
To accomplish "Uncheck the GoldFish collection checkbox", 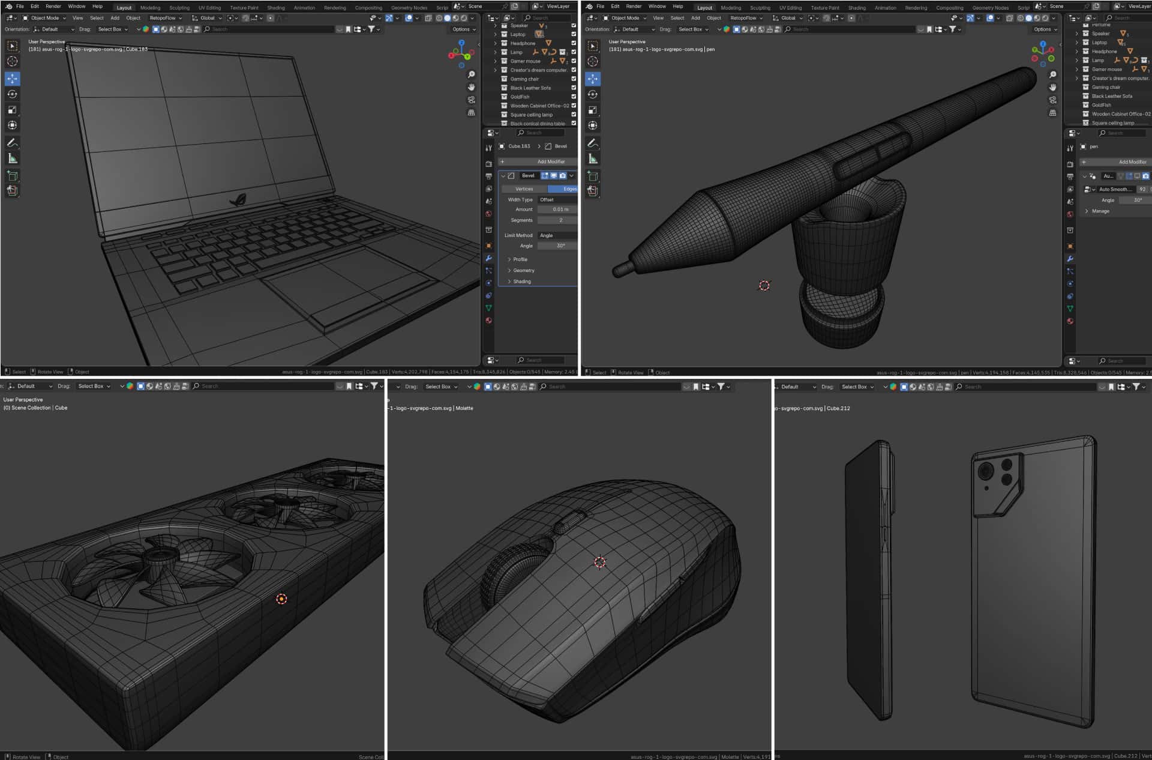I will 574,97.
